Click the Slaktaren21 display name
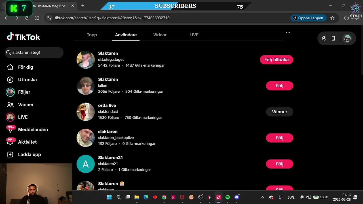Viewport: 363px width, 204px height. 110,158
